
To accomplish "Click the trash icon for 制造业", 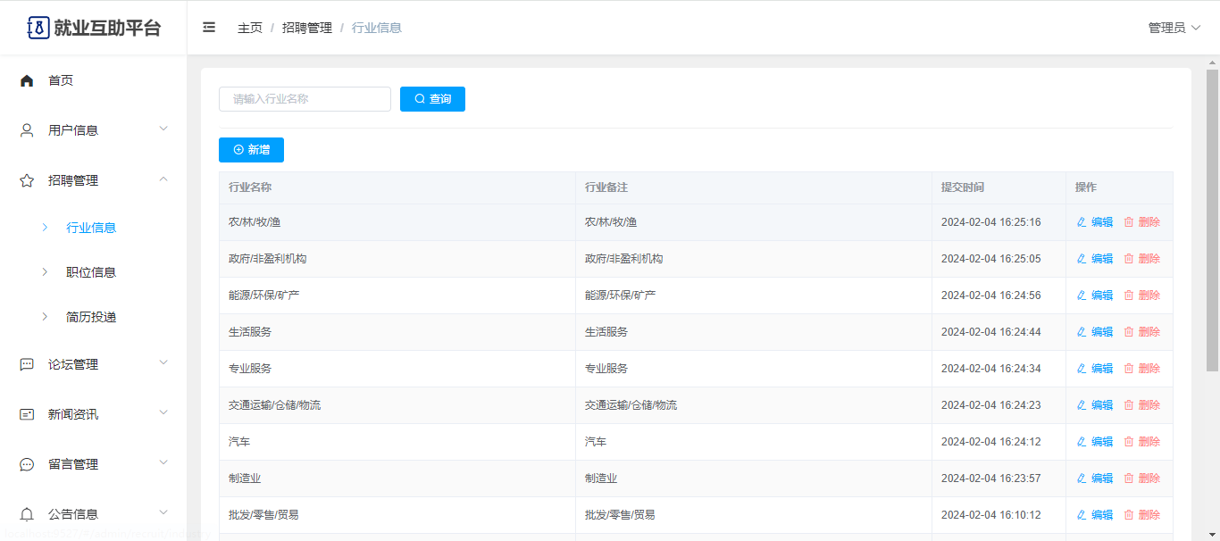I will click(1128, 479).
